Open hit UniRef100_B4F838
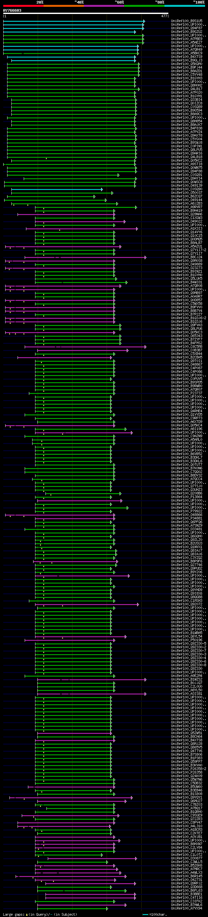The image size is (208, 917). [x=186, y=128]
